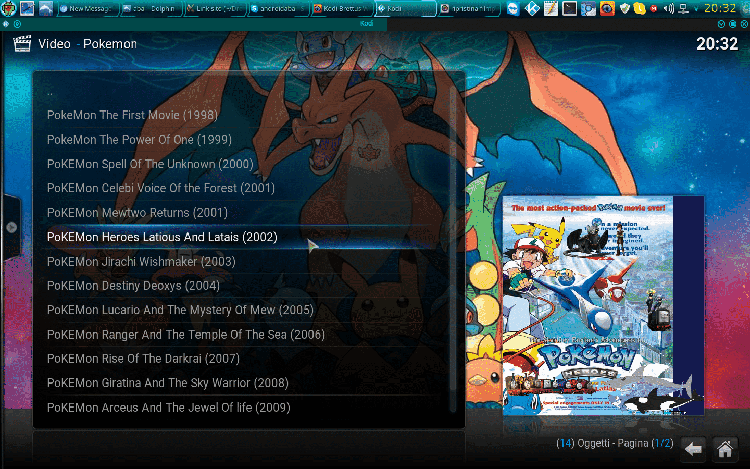Open the eye image viewer shortcut

[x=607, y=8]
